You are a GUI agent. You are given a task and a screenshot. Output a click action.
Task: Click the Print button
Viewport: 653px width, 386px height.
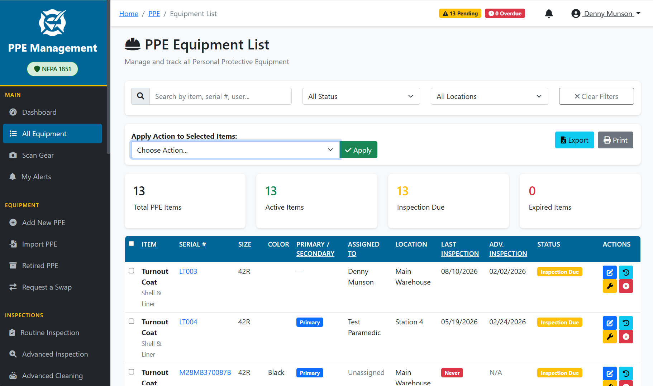point(615,140)
